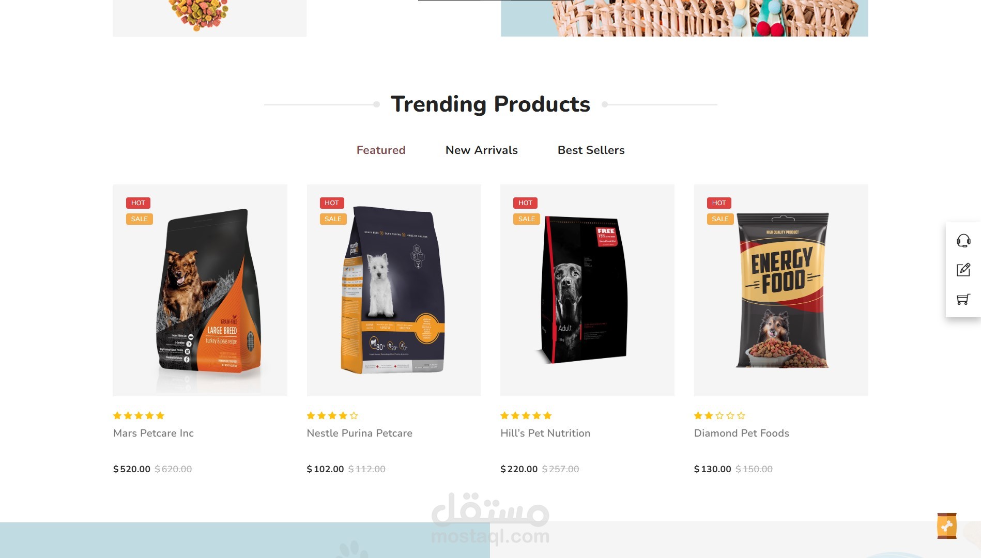Click the orange bone scroll-to-top icon
This screenshot has height=558, width=981.
pyautogui.click(x=947, y=526)
